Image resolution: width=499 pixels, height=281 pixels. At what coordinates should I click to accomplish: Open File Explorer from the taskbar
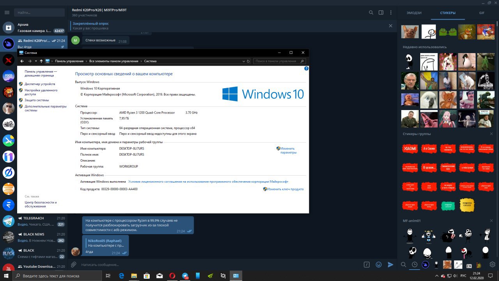(134, 276)
